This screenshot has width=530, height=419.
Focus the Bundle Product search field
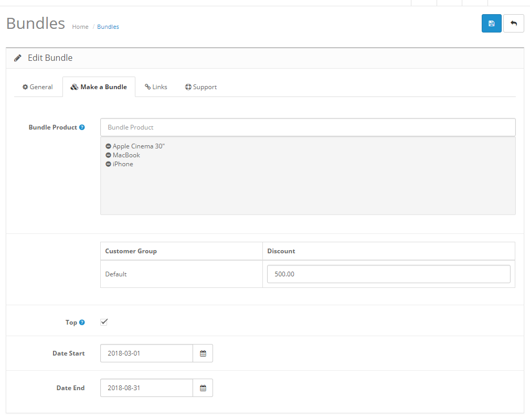coord(308,127)
